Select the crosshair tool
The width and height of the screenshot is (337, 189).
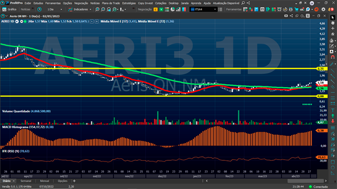tap(333, 28)
